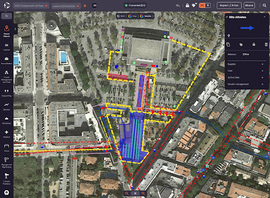Open the Latest version date dropdown
The height and width of the screenshot is (198, 270).
coord(66,6)
